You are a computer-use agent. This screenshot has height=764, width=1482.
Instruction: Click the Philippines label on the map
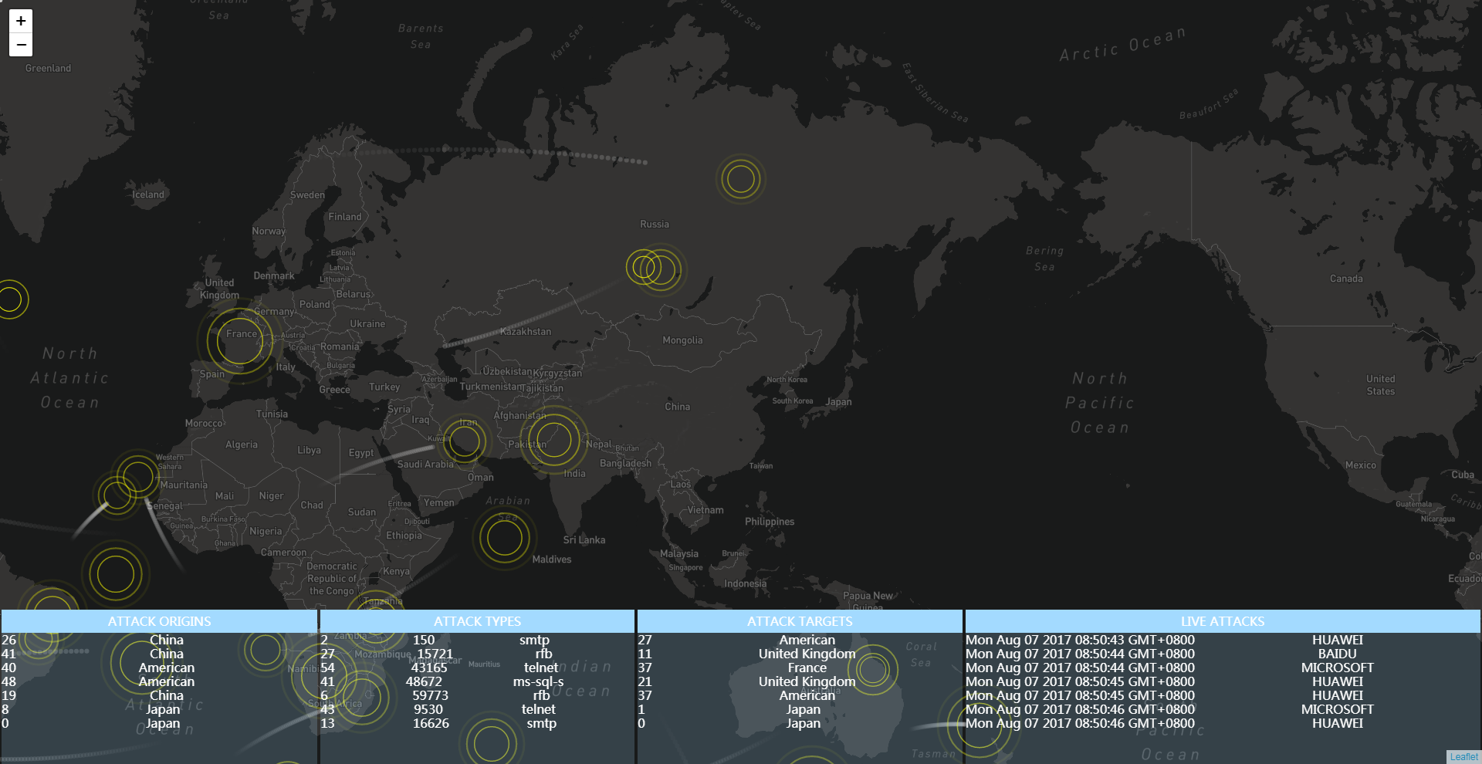pyautogui.click(x=770, y=522)
